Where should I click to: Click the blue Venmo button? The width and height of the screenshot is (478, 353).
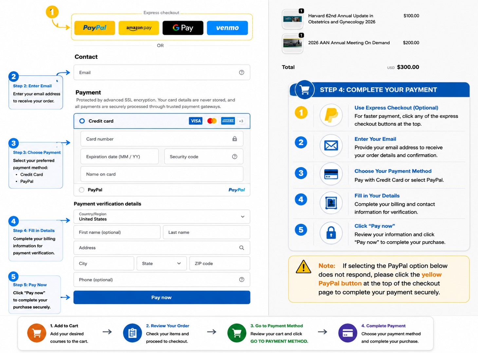[227, 28]
